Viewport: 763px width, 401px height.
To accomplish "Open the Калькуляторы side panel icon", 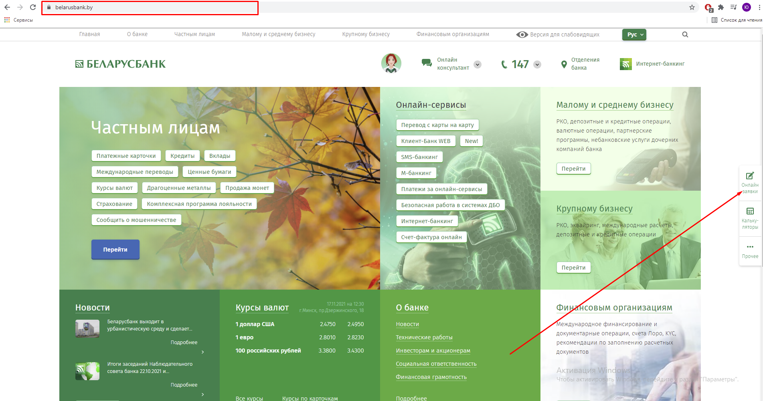I will (x=750, y=211).
